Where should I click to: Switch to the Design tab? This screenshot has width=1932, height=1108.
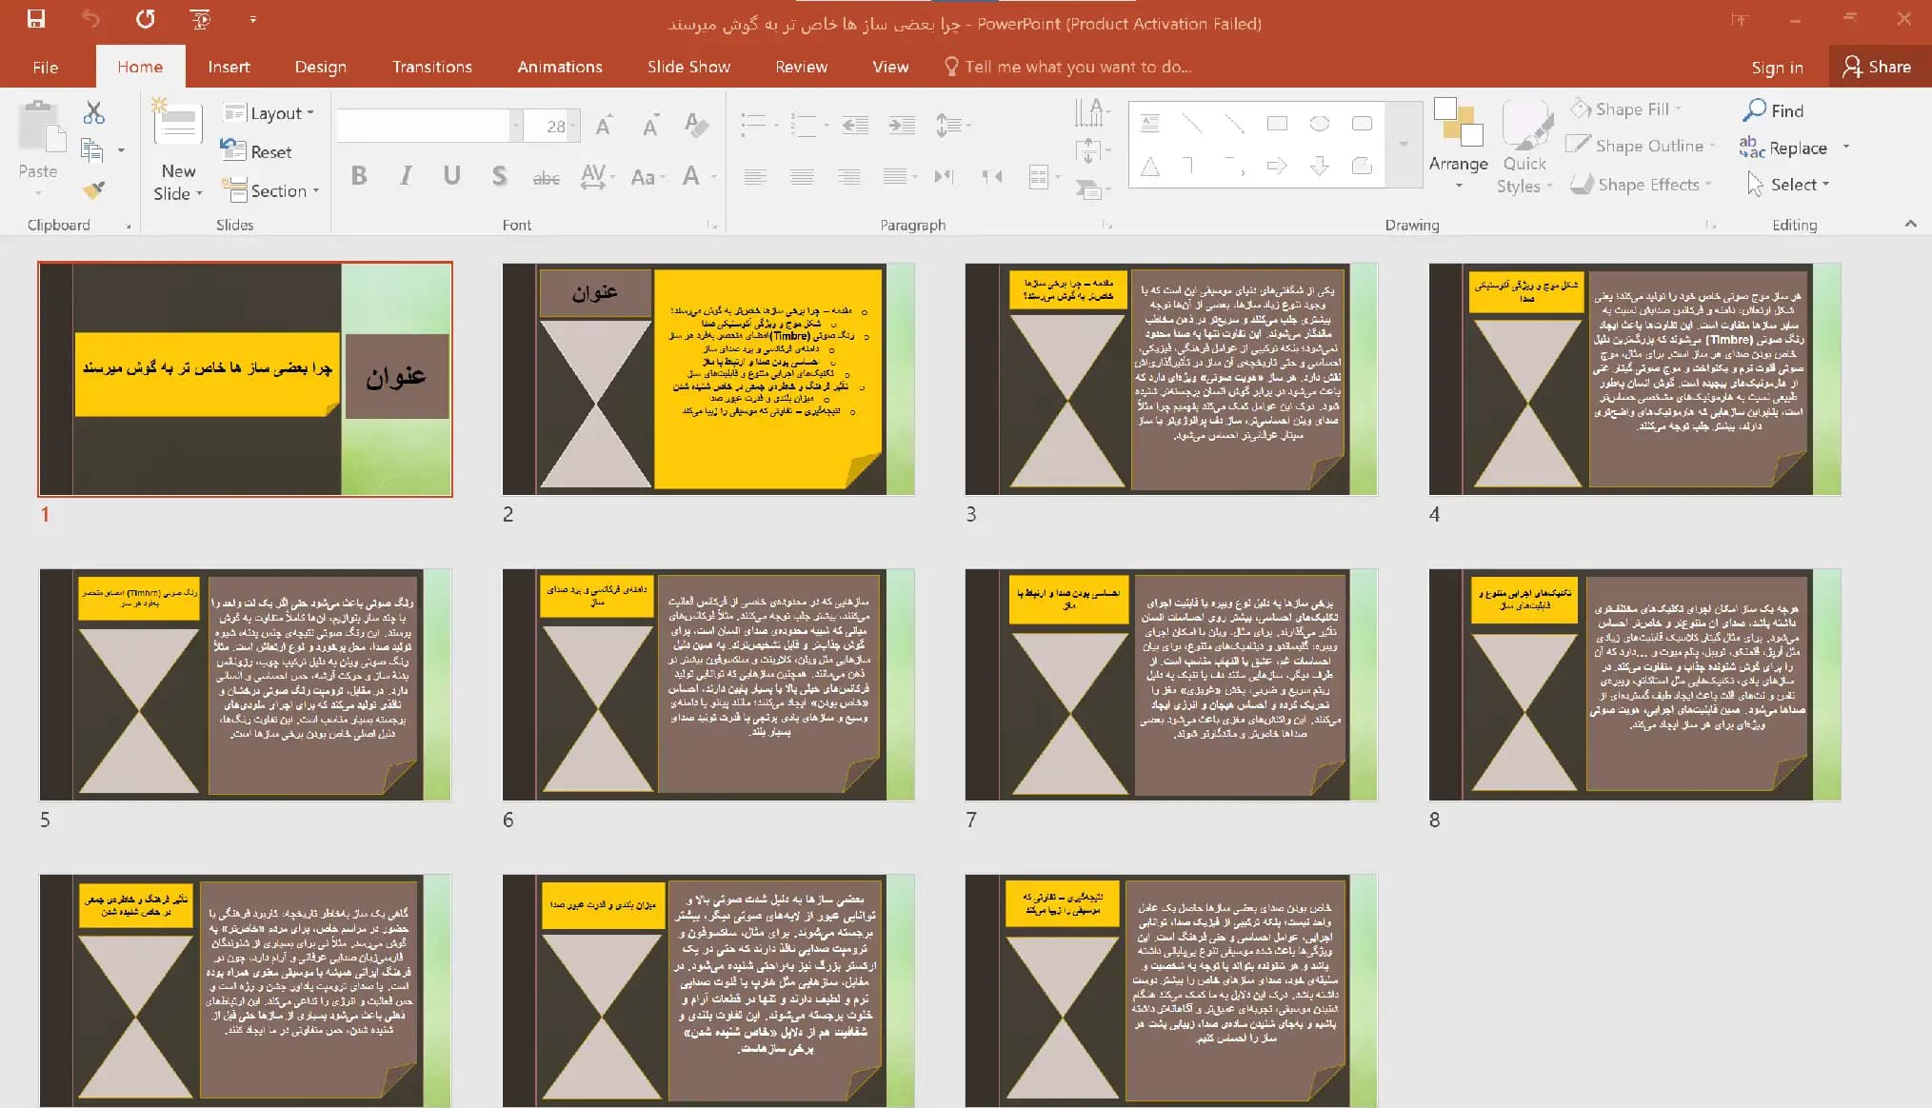pos(320,67)
